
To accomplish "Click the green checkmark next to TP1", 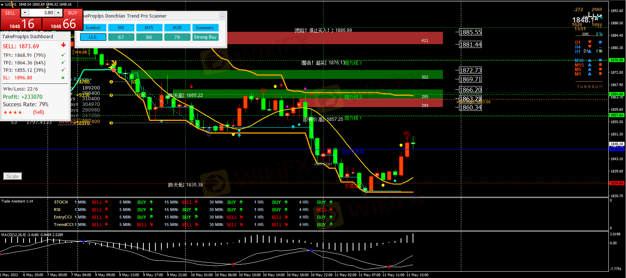I will click(63, 55).
